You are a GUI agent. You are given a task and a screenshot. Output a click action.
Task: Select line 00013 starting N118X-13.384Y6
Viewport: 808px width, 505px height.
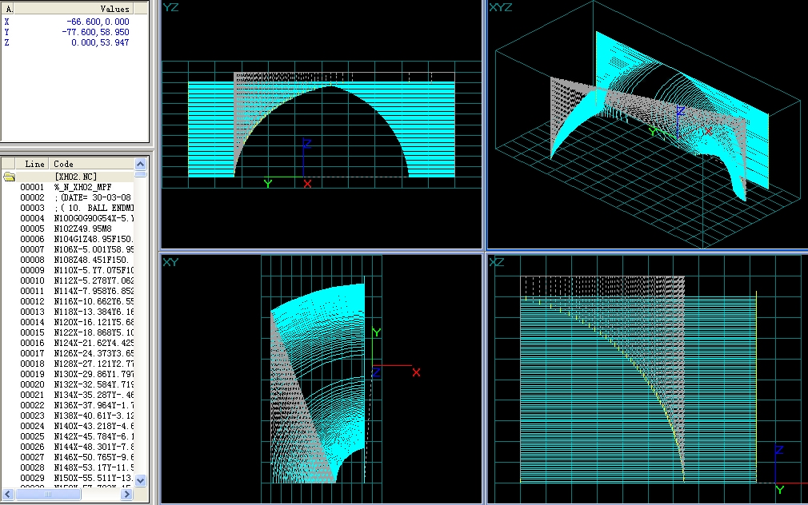(68, 312)
